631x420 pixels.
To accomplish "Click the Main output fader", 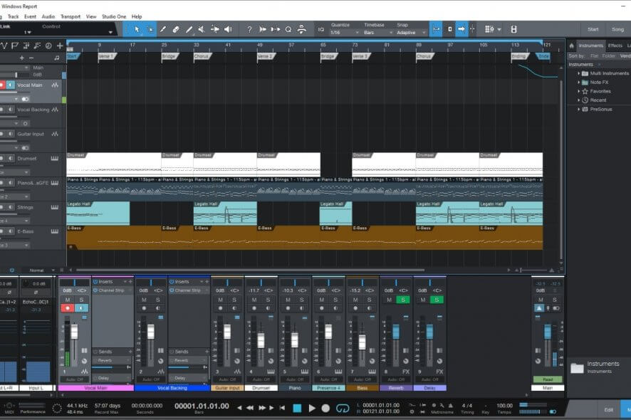I will 547,332.
